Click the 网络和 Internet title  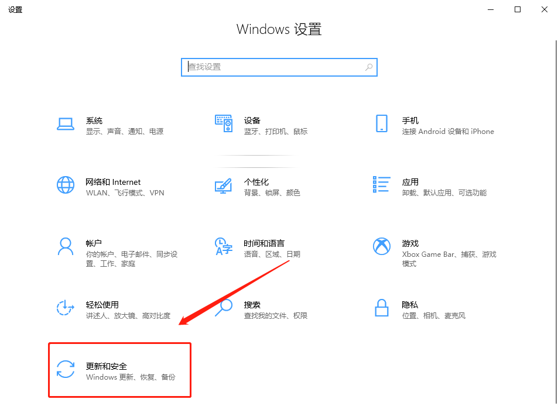click(113, 182)
